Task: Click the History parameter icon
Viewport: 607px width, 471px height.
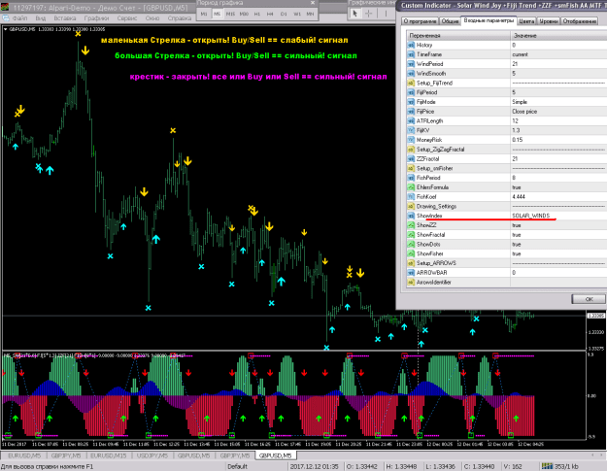Action: point(411,45)
